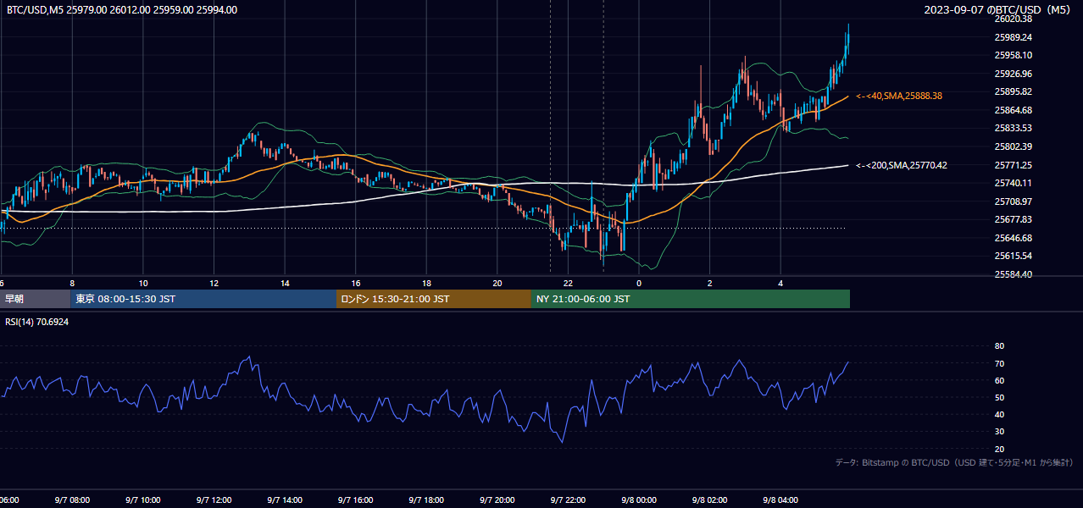Click the 9/7 14:00 bottom time label
The width and height of the screenshot is (1083, 508).
pyautogui.click(x=286, y=500)
